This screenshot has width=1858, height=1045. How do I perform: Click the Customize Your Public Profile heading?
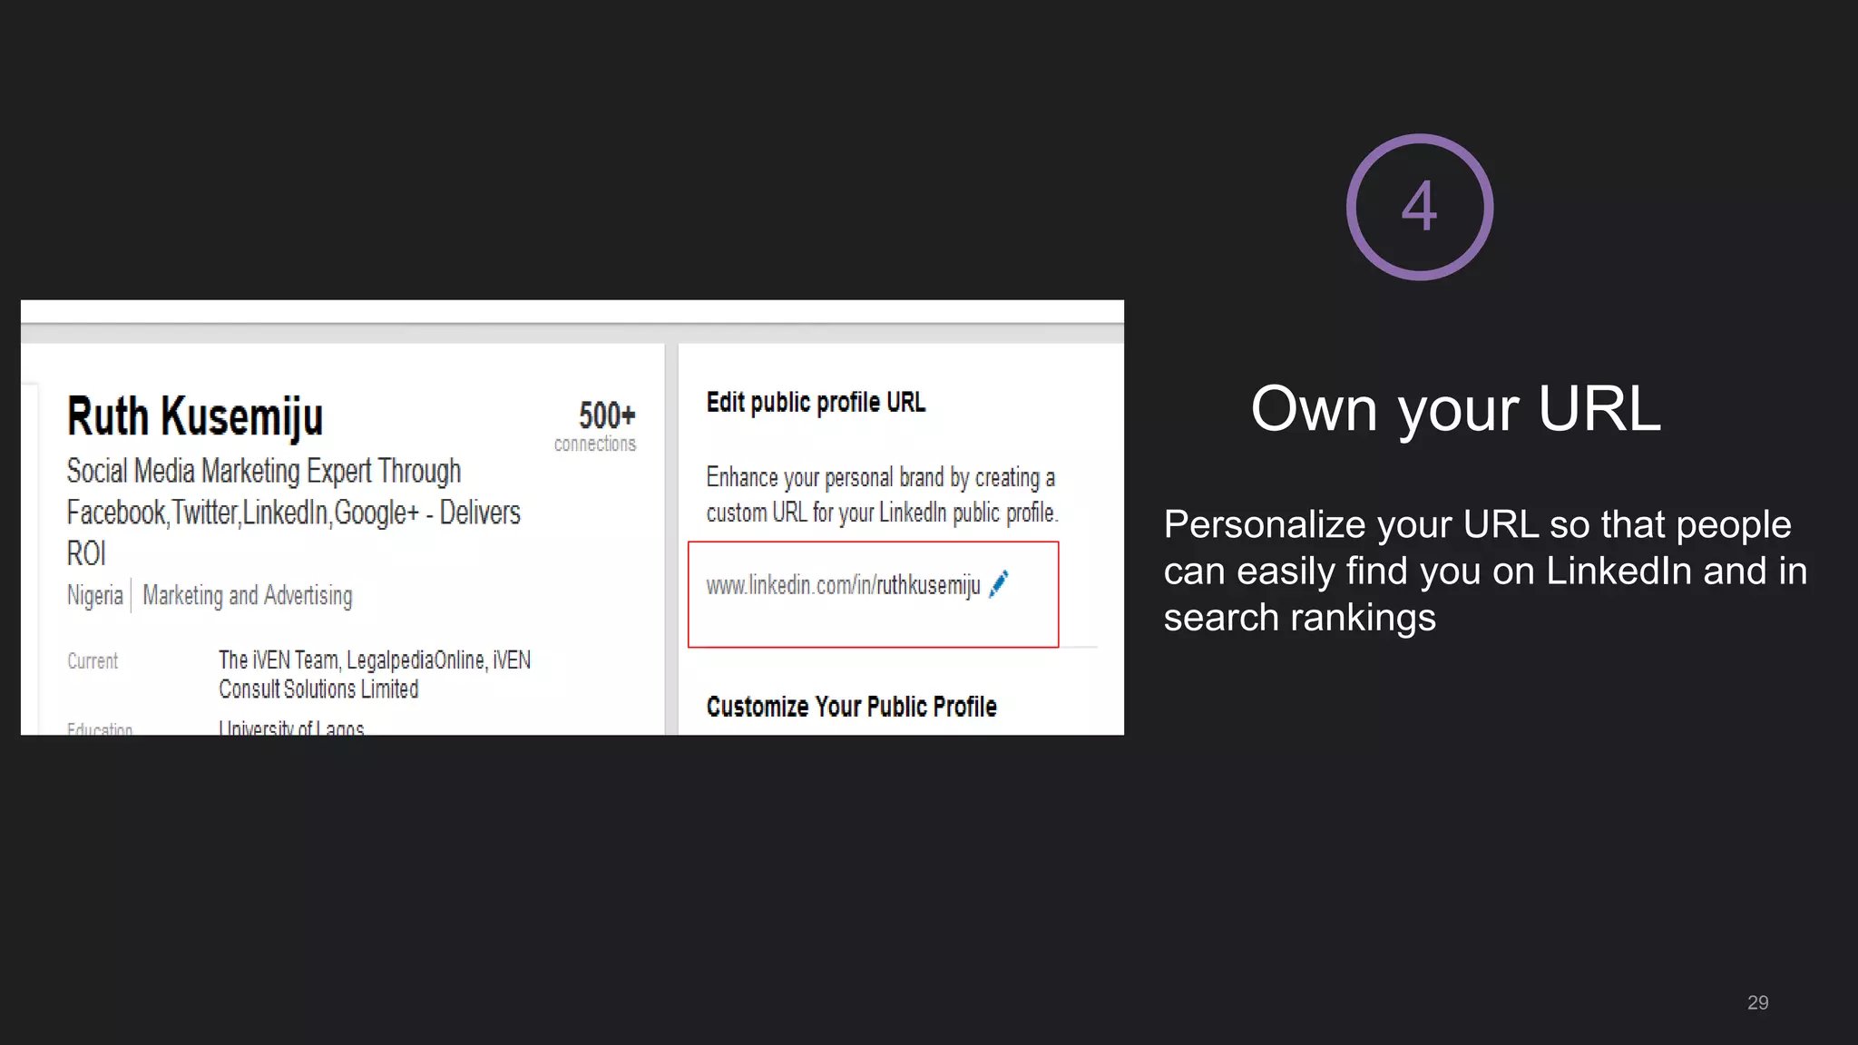coord(851,707)
